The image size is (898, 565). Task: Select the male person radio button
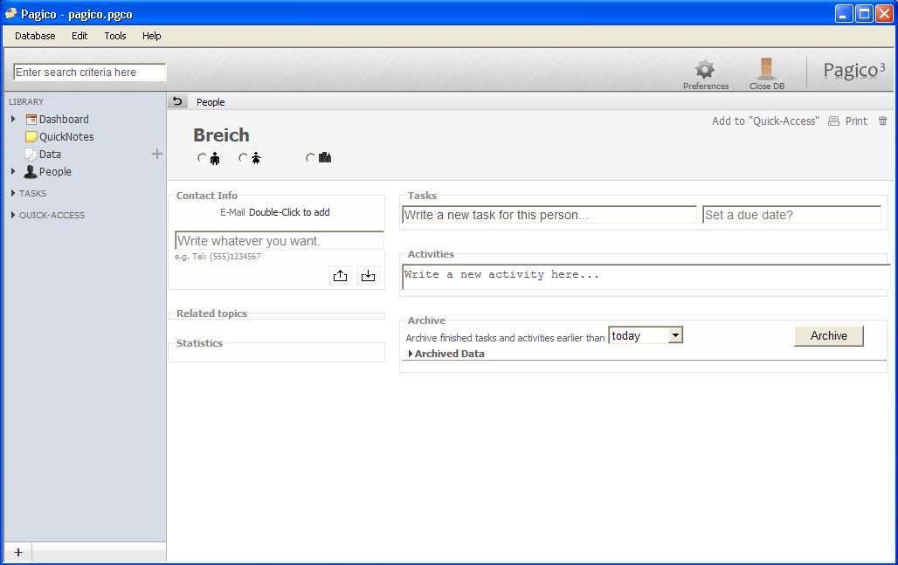202,157
